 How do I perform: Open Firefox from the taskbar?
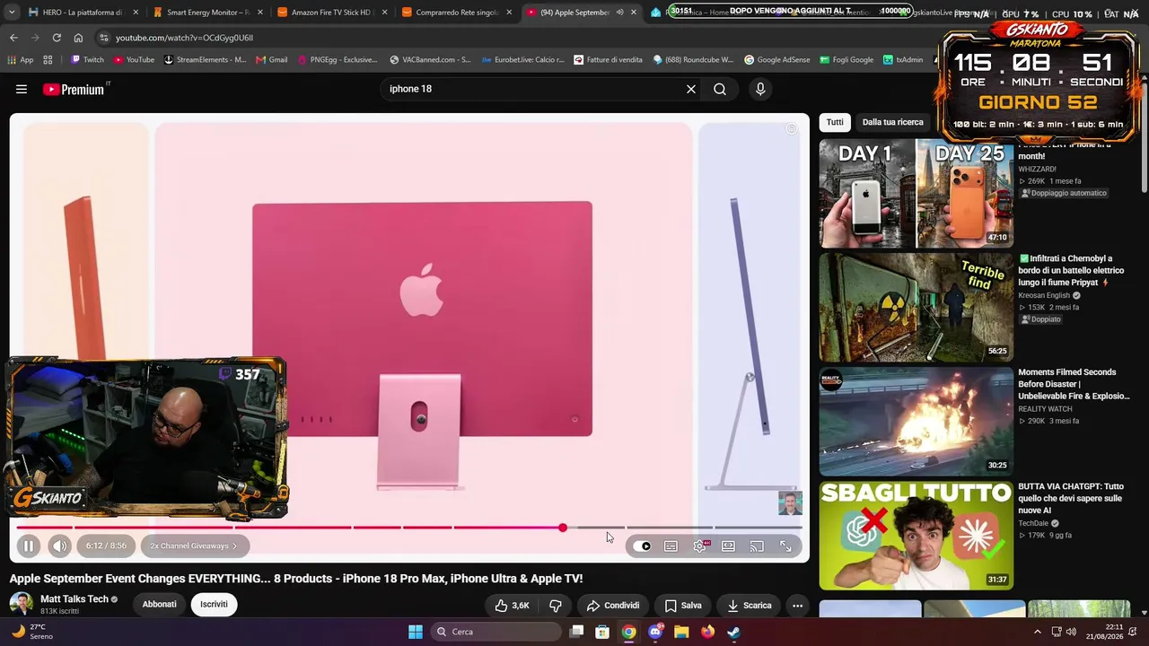point(707,632)
